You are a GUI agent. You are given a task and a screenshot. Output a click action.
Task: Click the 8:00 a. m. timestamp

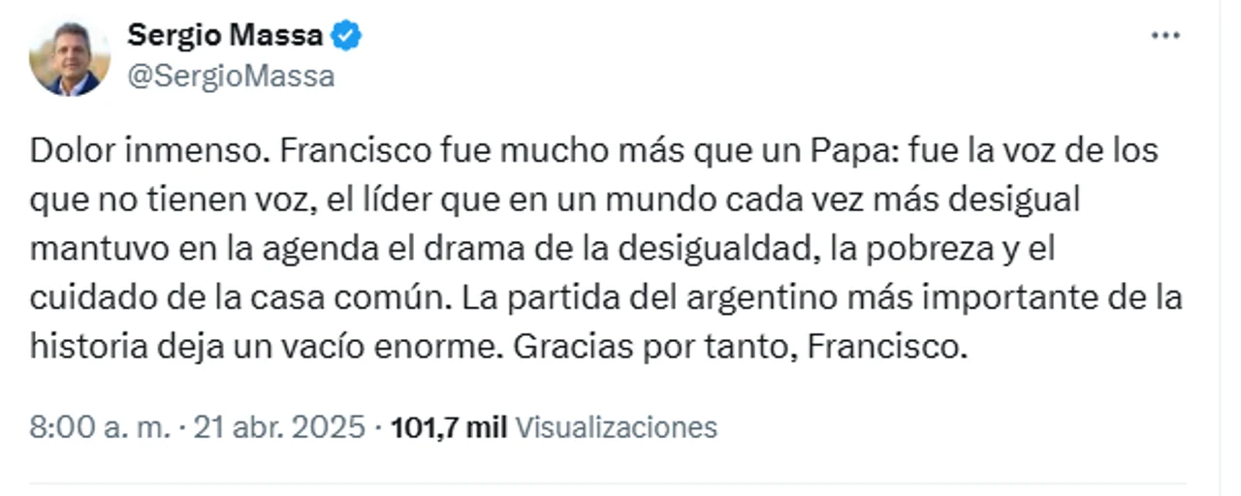(x=100, y=427)
